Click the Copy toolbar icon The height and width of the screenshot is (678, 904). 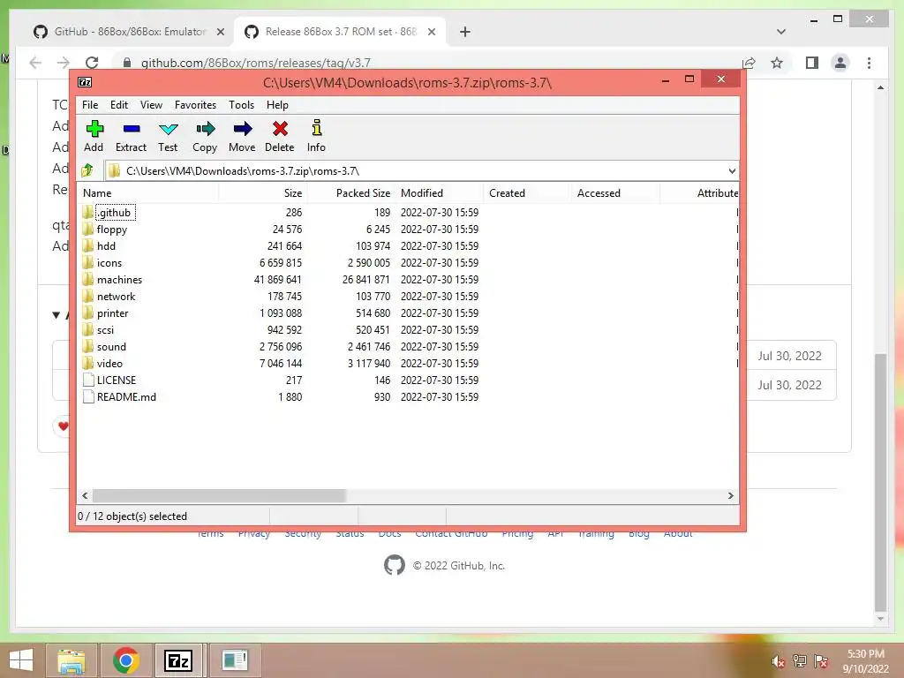(x=205, y=129)
